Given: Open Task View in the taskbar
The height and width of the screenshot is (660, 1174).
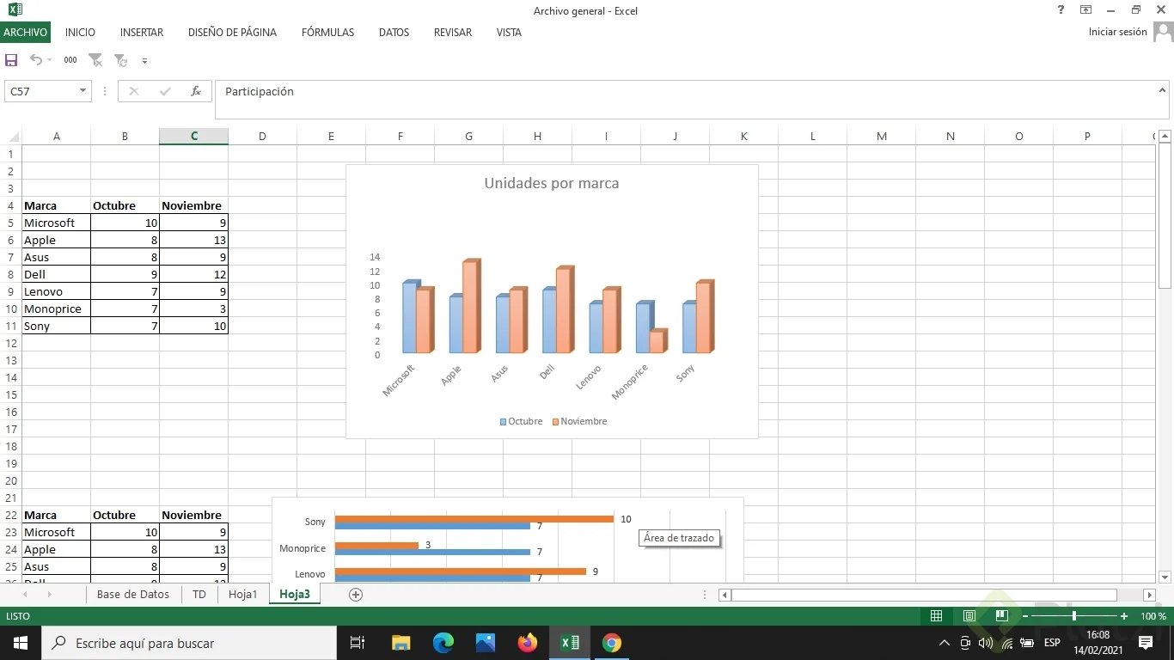Looking at the screenshot, I should (x=358, y=643).
